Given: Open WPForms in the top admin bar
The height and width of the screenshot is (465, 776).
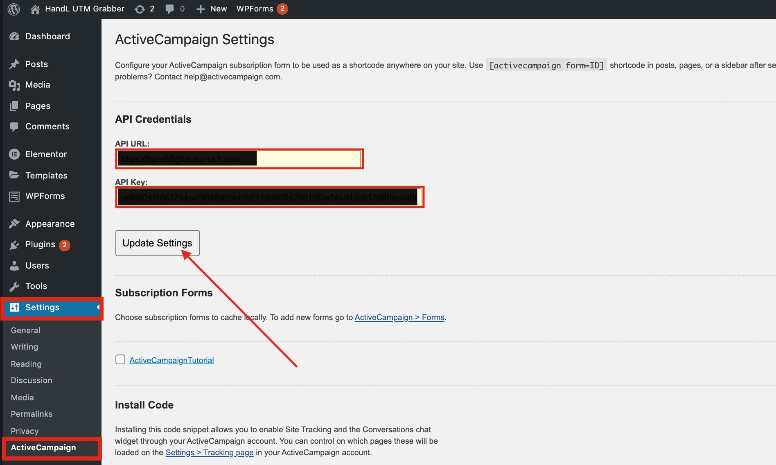Looking at the screenshot, I should coord(255,9).
